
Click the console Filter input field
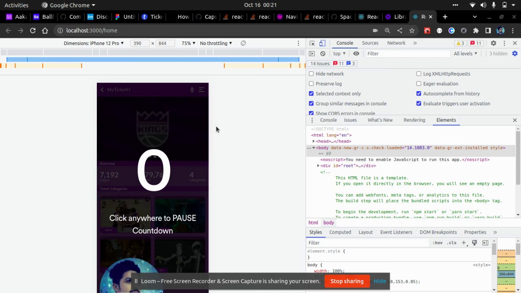407,54
